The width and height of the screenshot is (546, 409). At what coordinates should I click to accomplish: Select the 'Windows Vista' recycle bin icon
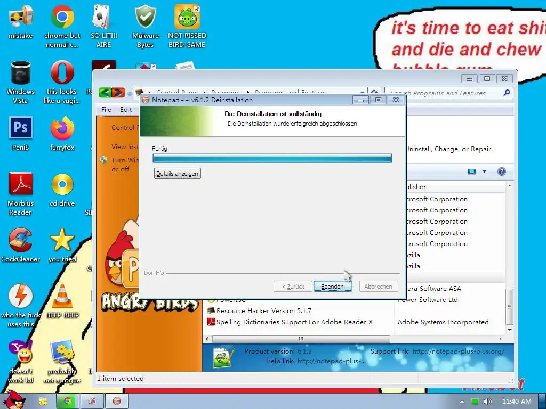21,83
